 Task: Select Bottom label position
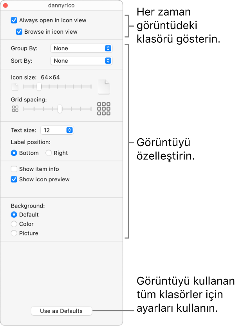tap(14, 153)
